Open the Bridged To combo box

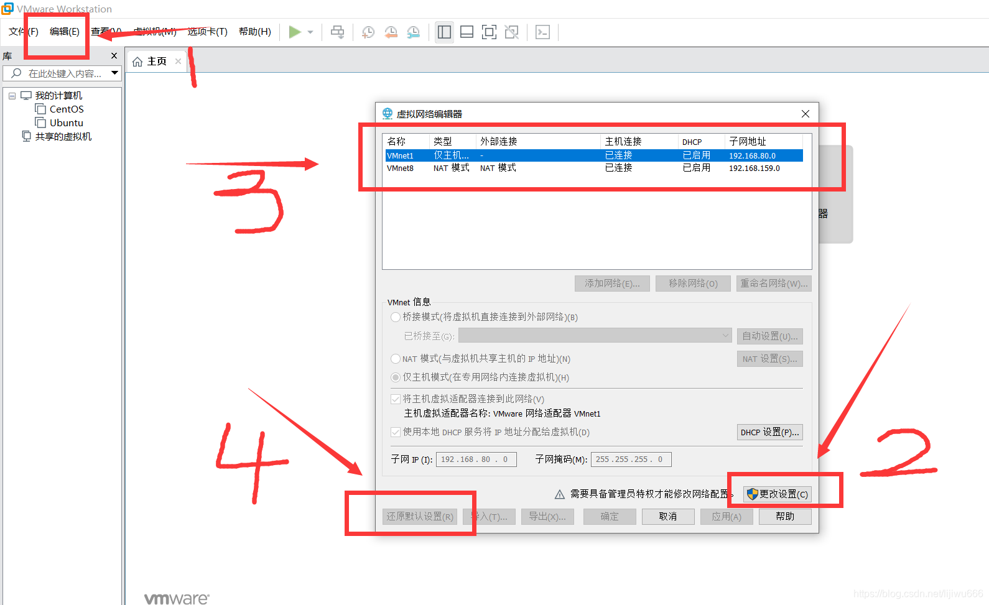[595, 336]
